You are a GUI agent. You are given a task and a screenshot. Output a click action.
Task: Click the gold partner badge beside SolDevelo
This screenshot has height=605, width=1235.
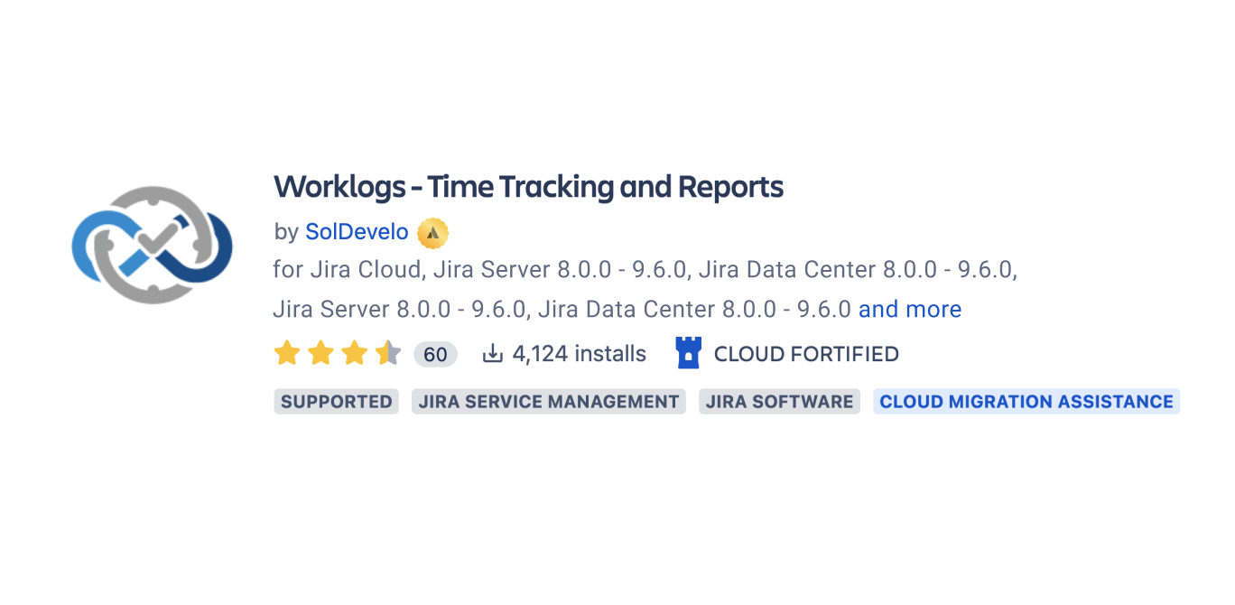[431, 232]
